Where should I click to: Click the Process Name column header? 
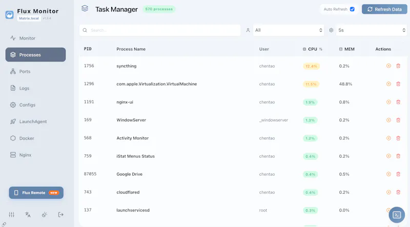[131, 49]
